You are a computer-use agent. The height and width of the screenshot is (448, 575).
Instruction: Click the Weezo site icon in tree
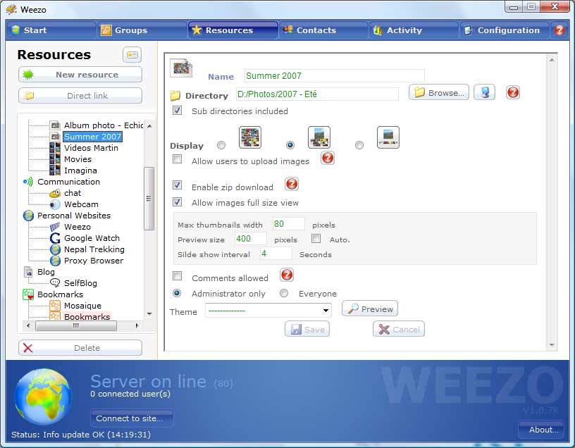tap(55, 227)
